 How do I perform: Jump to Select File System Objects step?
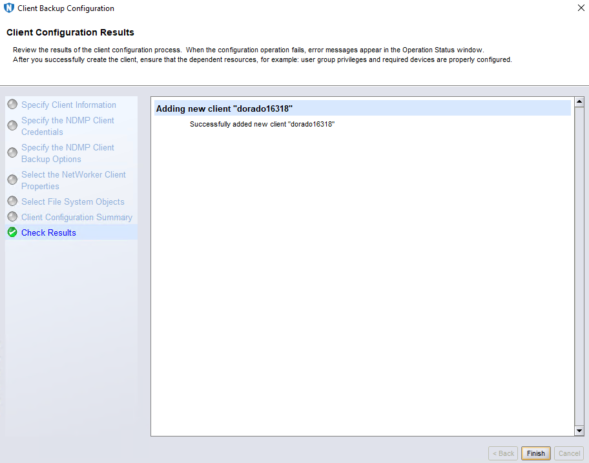pos(73,201)
